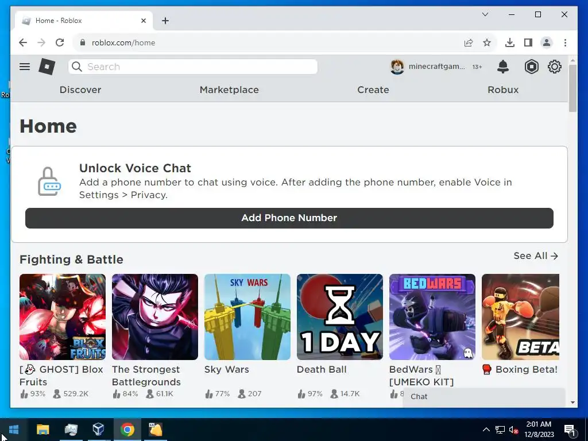588x441 pixels.
Task: Open the Create page
Action: pos(373,90)
